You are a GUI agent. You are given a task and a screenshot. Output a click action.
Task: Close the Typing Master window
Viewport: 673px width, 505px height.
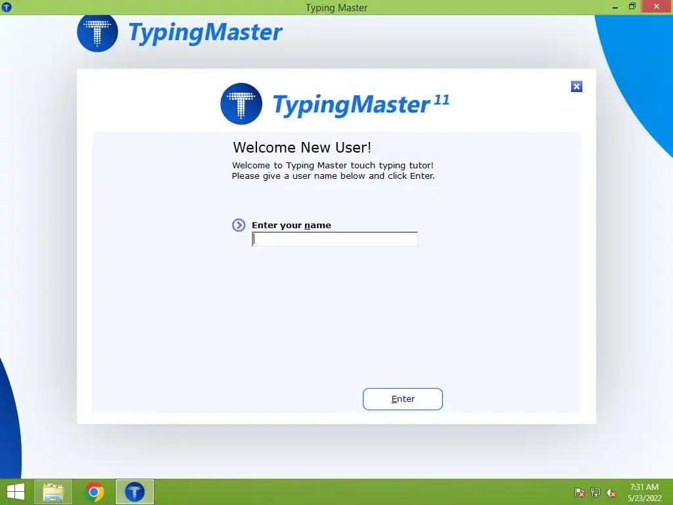(x=657, y=7)
